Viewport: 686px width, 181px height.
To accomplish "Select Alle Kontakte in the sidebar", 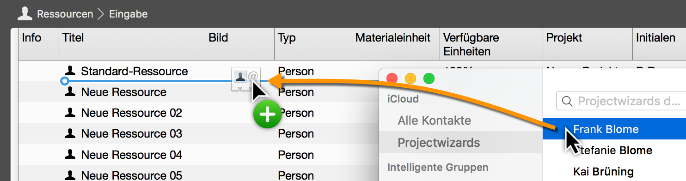I will point(434,121).
